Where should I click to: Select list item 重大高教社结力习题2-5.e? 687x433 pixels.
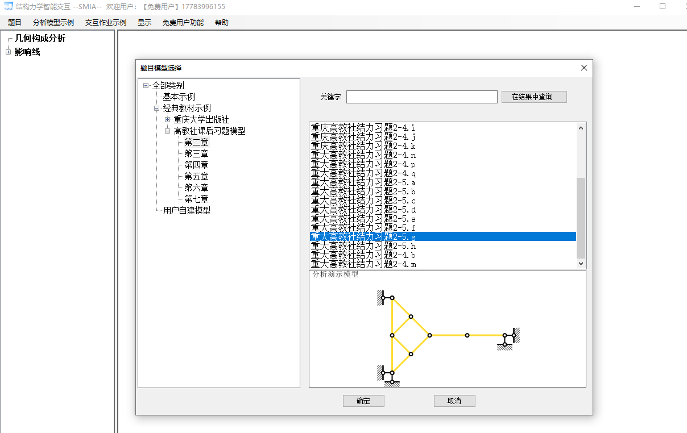(x=442, y=219)
